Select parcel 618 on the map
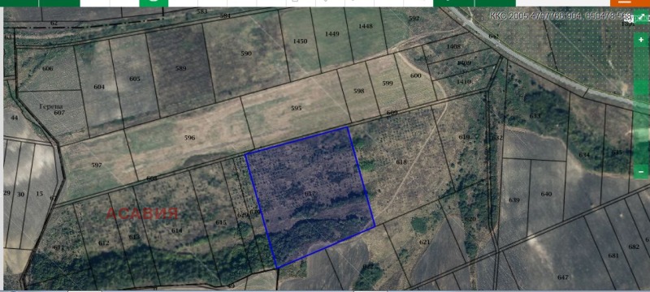The width and height of the screenshot is (650, 292). tap(401, 162)
